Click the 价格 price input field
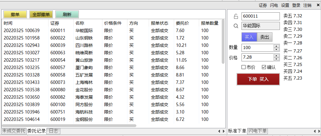 tap(258, 57)
